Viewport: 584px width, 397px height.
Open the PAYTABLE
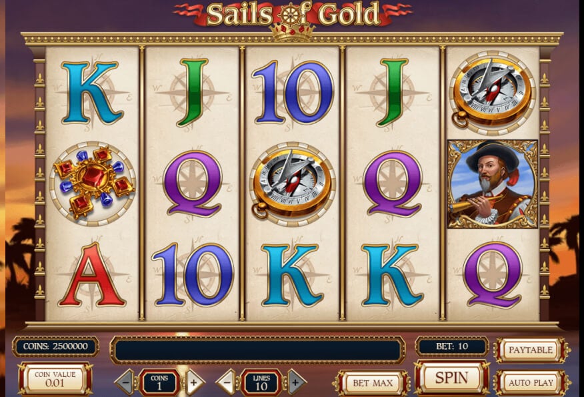coord(531,350)
